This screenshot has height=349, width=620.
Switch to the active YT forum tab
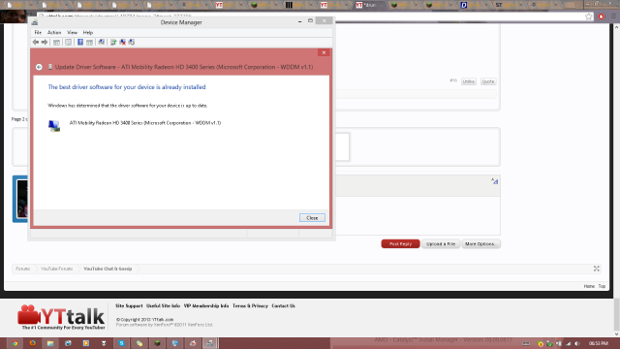[x=369, y=5]
